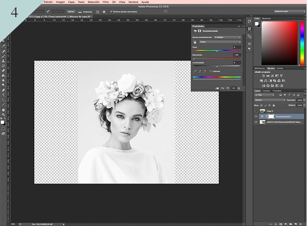Uncheck Eliminar píxeles recortados
The width and height of the screenshot is (307, 226).
[x=111, y=11]
